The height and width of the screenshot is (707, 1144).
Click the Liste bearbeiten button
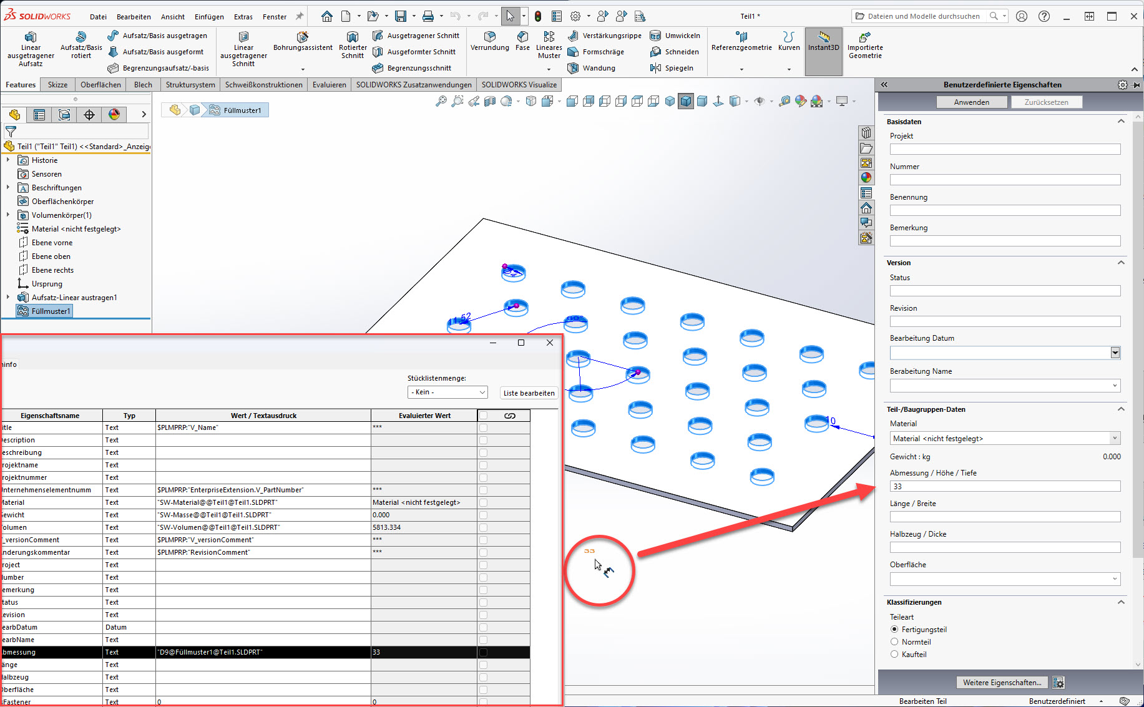529,393
